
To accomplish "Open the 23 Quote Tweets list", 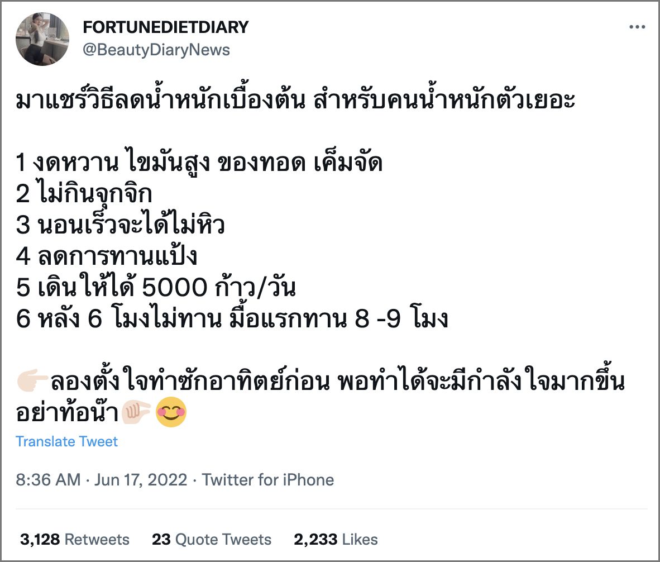I will tap(212, 539).
